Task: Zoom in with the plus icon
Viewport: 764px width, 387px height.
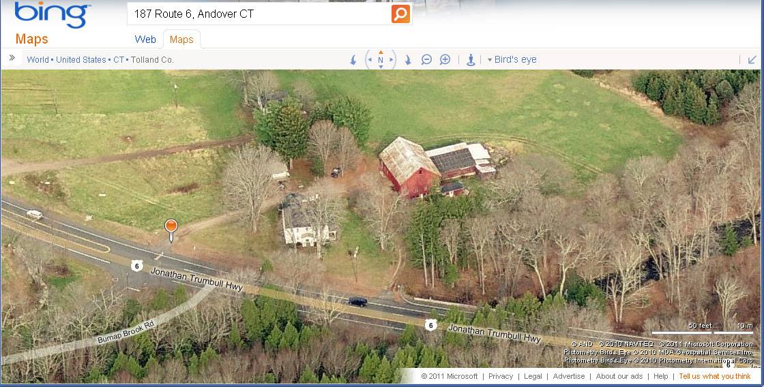Action: [x=445, y=59]
